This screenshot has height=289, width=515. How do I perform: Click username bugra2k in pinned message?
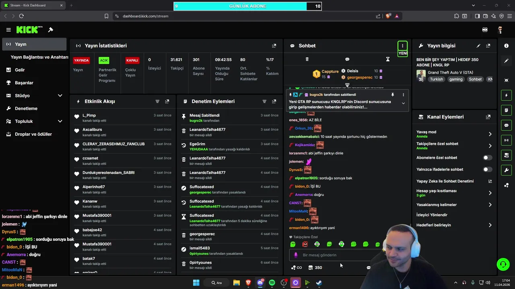316,95
